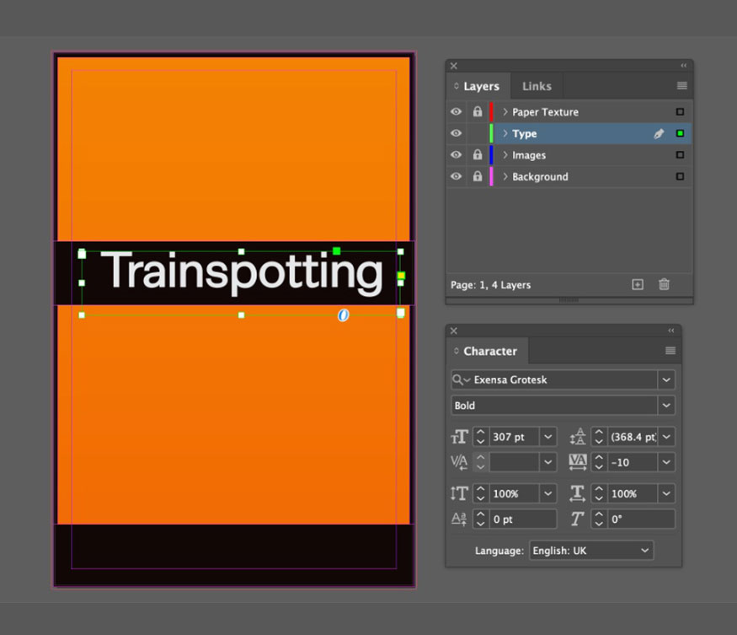Click the Exensa Grotesk font name field
The image size is (737, 635).
click(x=564, y=379)
